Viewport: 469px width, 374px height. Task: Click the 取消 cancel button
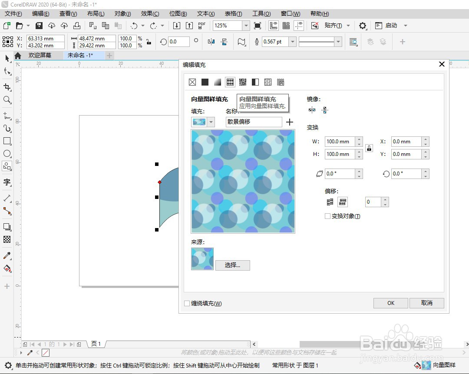click(426, 303)
